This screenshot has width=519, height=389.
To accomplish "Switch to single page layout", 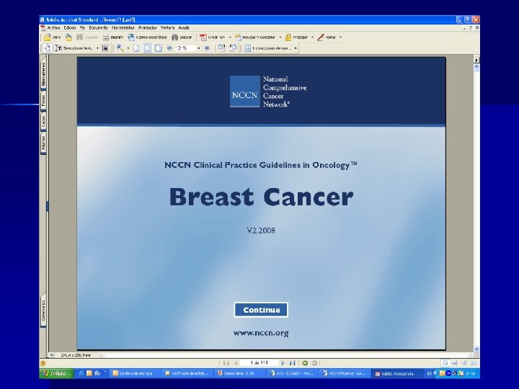I will coord(445,363).
